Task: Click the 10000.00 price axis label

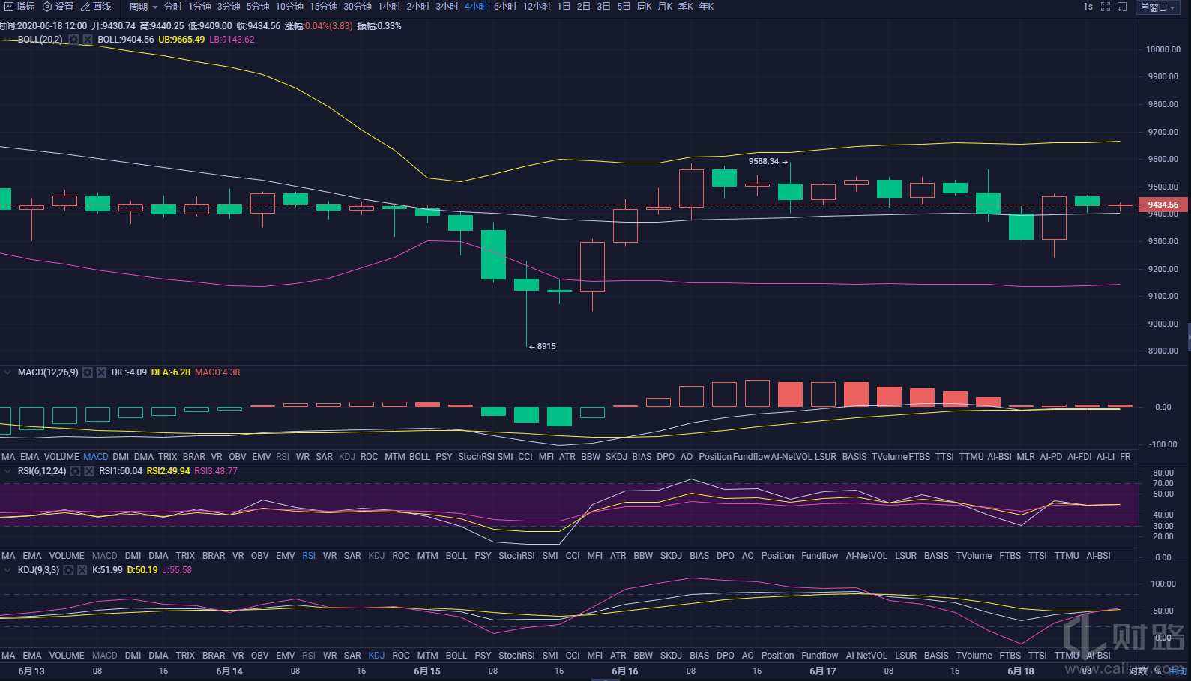Action: [x=1163, y=49]
